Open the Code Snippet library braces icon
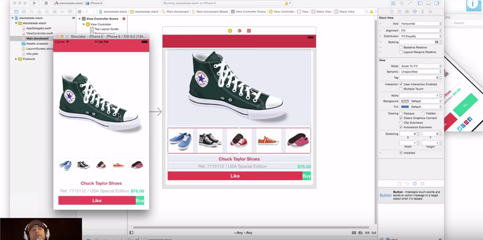 [x=407, y=184]
